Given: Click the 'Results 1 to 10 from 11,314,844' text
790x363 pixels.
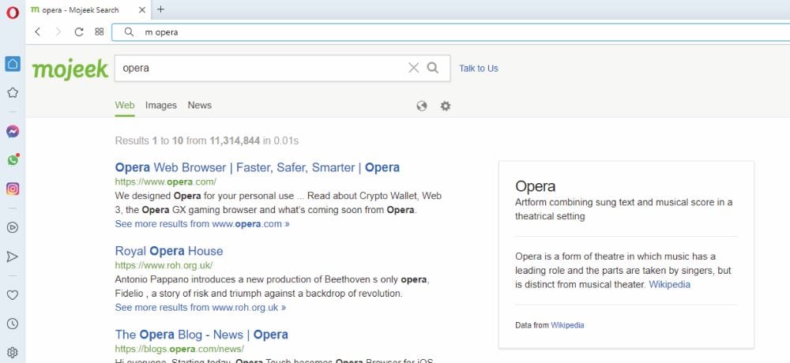Looking at the screenshot, I should click(187, 140).
